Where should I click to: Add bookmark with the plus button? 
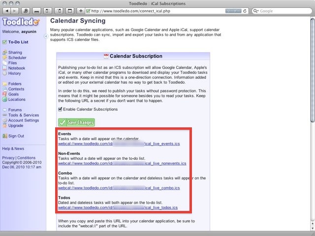tap(81, 11)
